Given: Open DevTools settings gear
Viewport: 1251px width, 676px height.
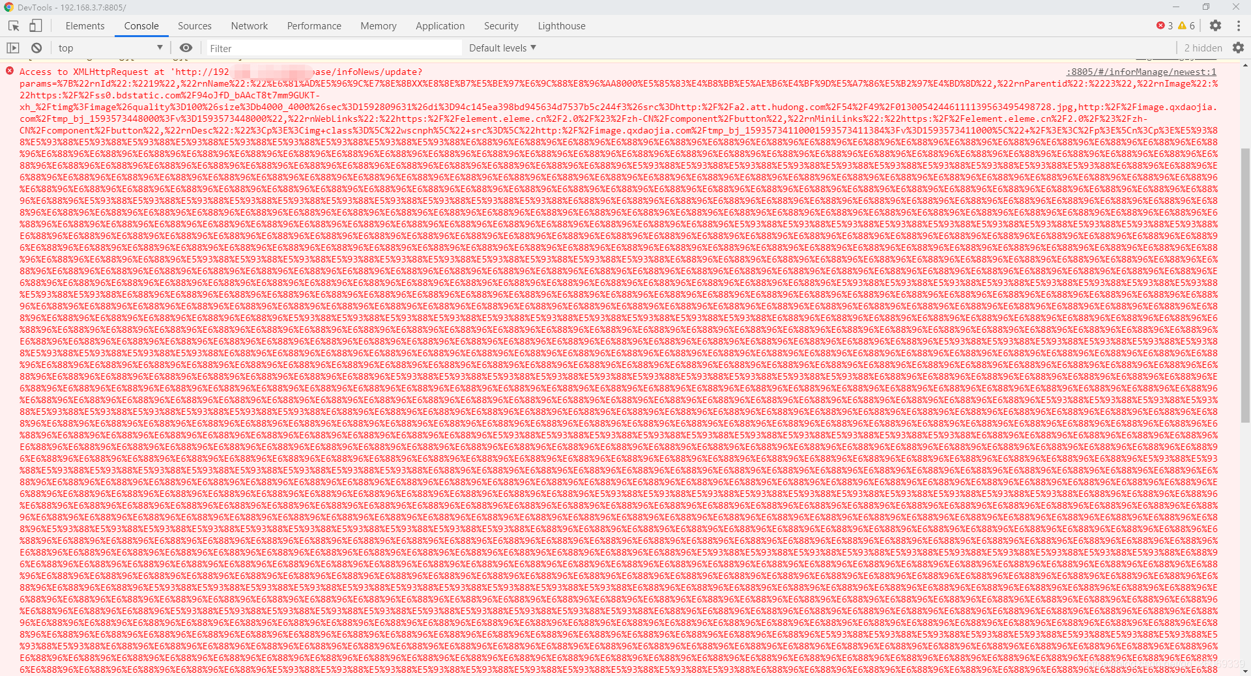Looking at the screenshot, I should click(1216, 25).
